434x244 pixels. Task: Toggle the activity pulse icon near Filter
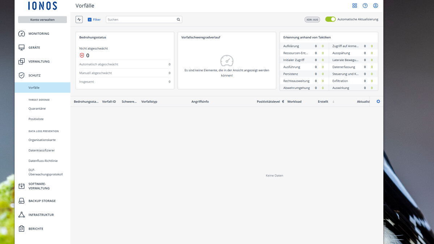(x=79, y=19)
